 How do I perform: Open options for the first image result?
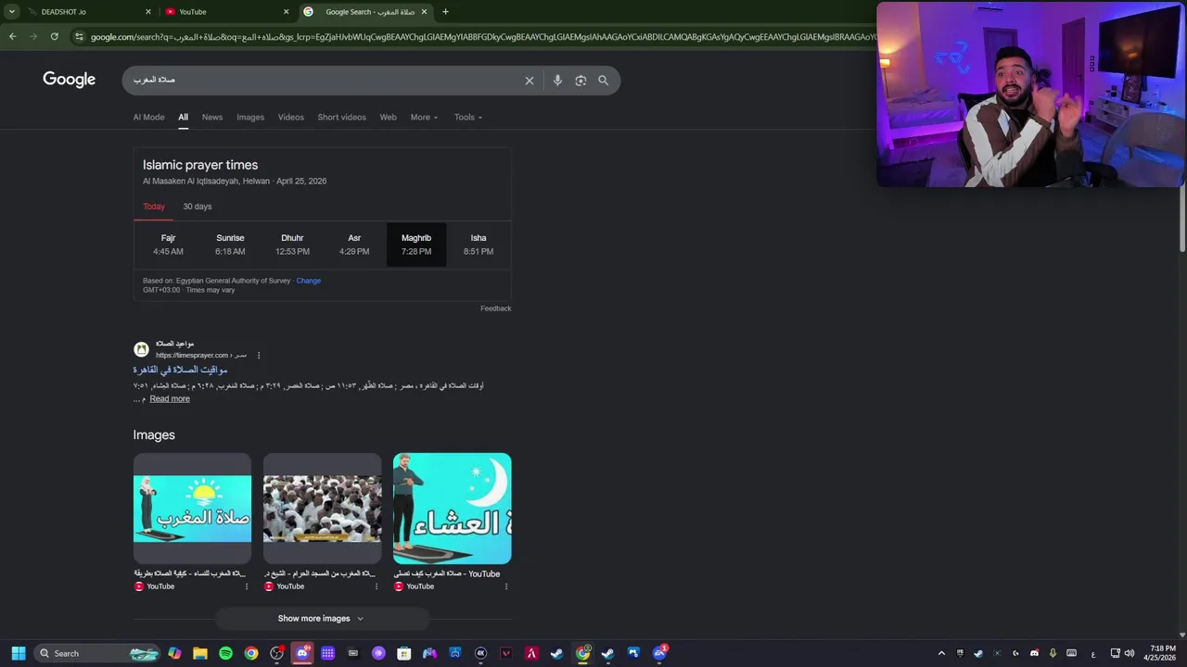[246, 586]
